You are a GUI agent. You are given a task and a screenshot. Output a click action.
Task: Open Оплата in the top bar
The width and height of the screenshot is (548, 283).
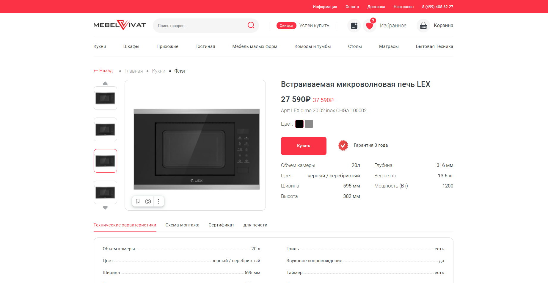coord(352,7)
